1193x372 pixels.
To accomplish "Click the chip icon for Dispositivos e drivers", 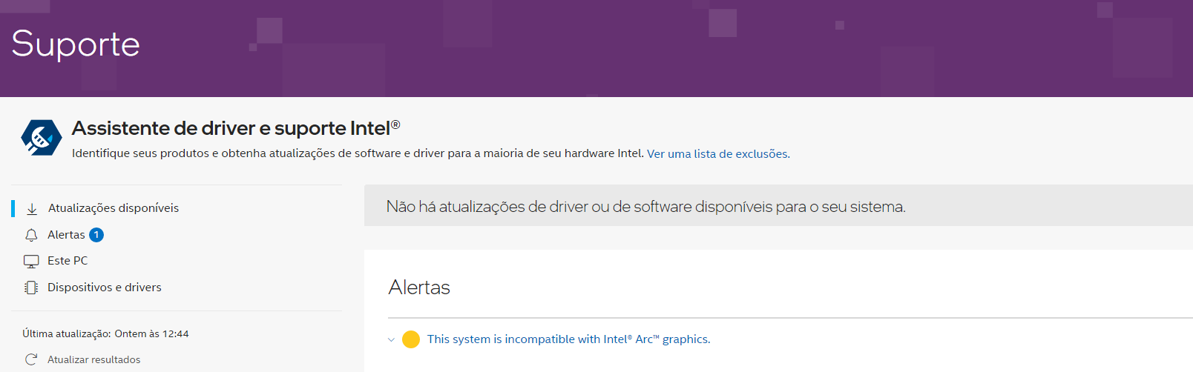I will point(31,288).
